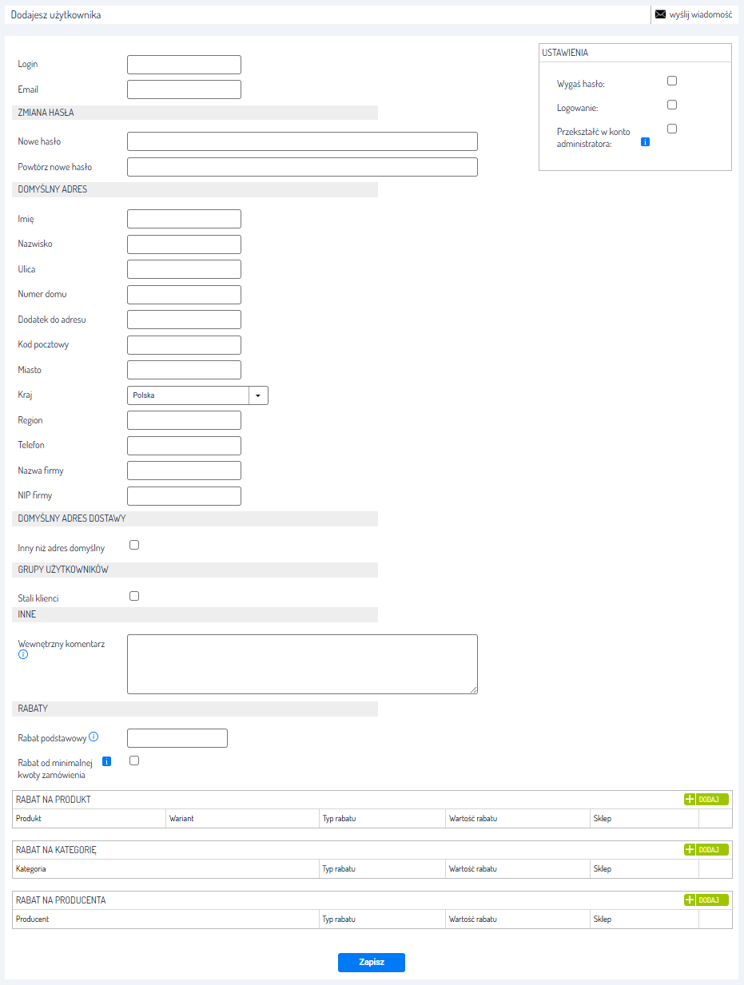Viewport: 744px width, 985px height.
Task: Toggle the Logowanie checkbox
Action: click(x=672, y=105)
